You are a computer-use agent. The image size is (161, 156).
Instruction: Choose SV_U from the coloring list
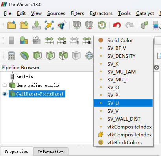tap(123, 103)
